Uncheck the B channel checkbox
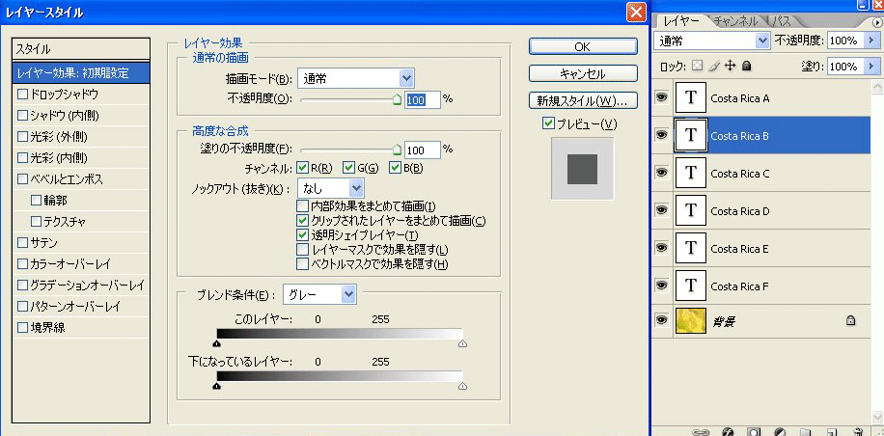This screenshot has width=884, height=436. tap(395, 167)
